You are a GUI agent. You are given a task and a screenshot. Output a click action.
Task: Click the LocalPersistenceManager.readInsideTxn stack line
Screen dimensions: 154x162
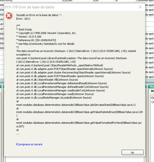pos(61,90)
